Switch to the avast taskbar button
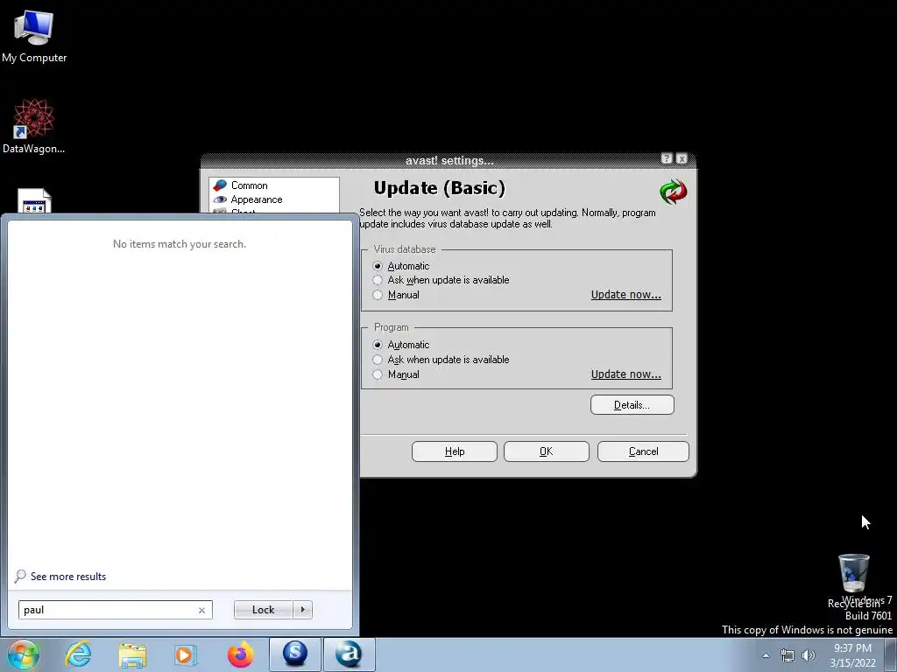 click(350, 654)
